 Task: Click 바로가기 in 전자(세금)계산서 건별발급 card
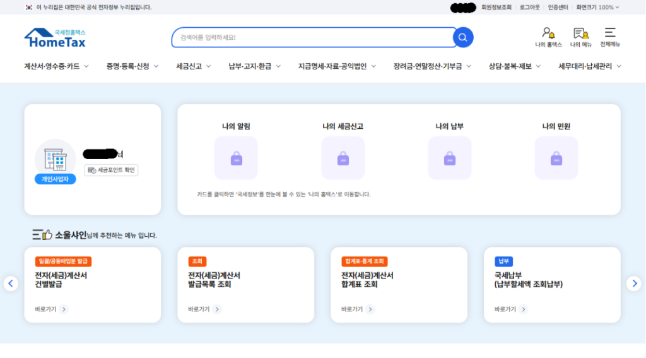click(x=45, y=309)
